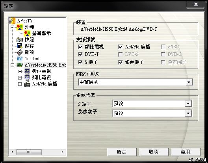Toggle the 影像端子 checkbox
This screenshot has width=208, height=163.
[x=121, y=62]
